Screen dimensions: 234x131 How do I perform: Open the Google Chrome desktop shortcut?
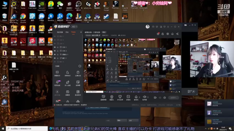pos(23,18)
